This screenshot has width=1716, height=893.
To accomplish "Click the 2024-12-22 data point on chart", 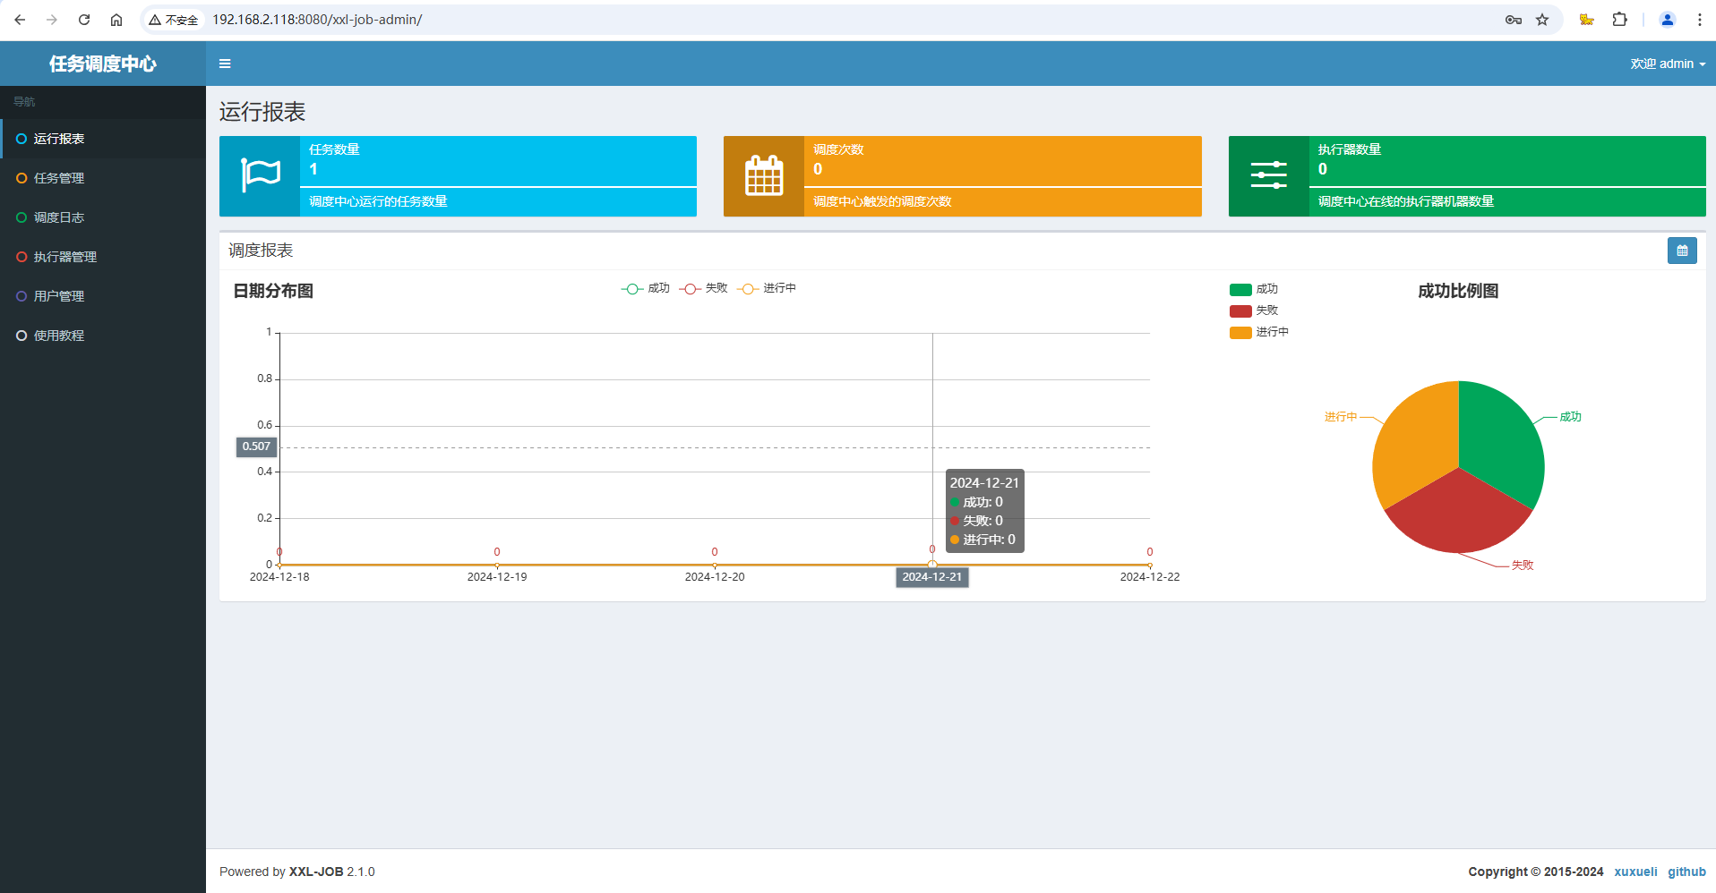I will point(1150,565).
